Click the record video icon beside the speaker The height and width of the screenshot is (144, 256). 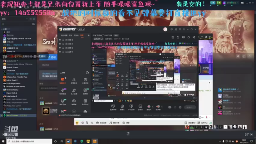click(x=170, y=107)
